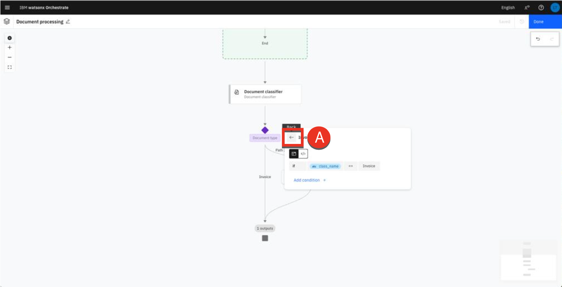The height and width of the screenshot is (287, 562).
Task: Open the hamburger navigation menu
Action: 7,7
